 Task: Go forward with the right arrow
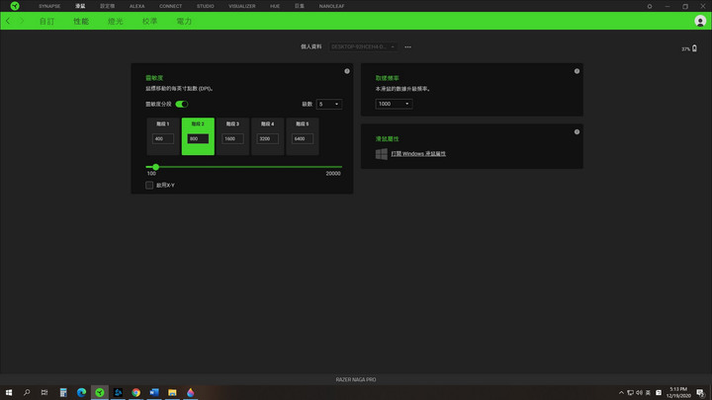click(x=21, y=22)
